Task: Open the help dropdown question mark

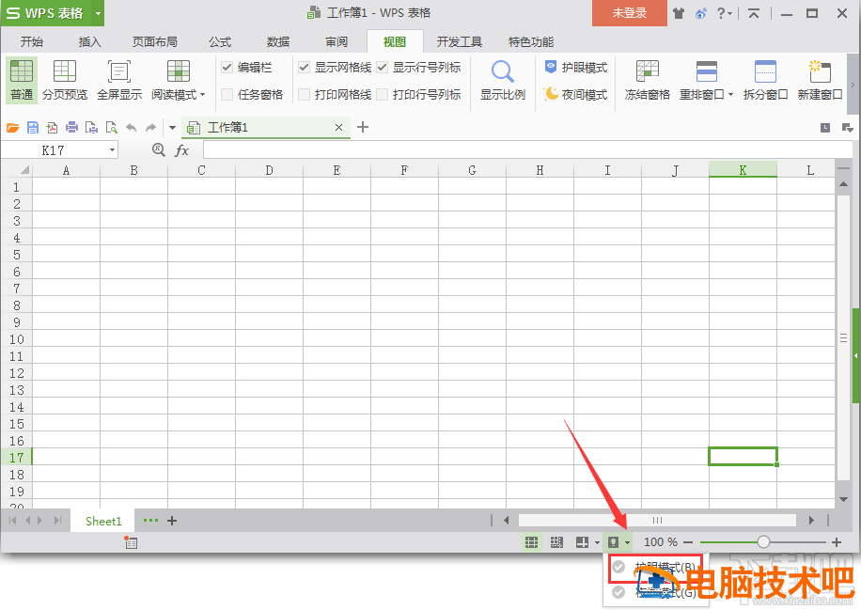Action: (725, 13)
